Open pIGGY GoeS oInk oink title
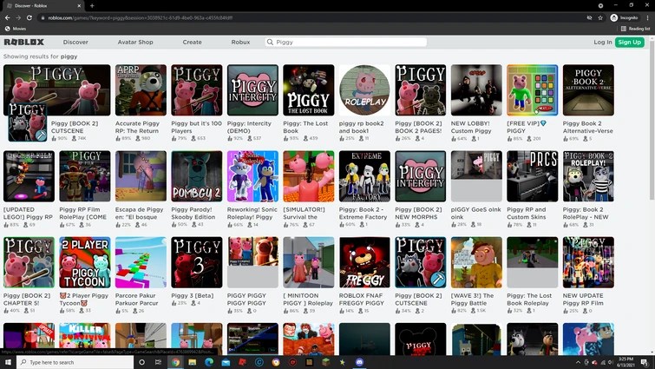 pyautogui.click(x=475, y=213)
